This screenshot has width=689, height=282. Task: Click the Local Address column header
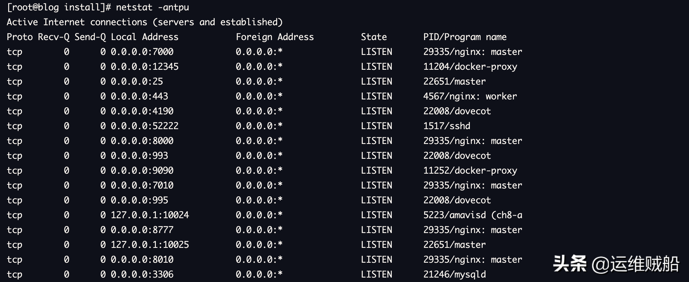144,37
